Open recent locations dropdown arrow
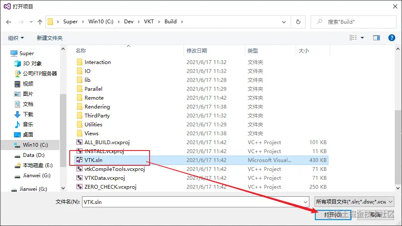 coord(31,22)
